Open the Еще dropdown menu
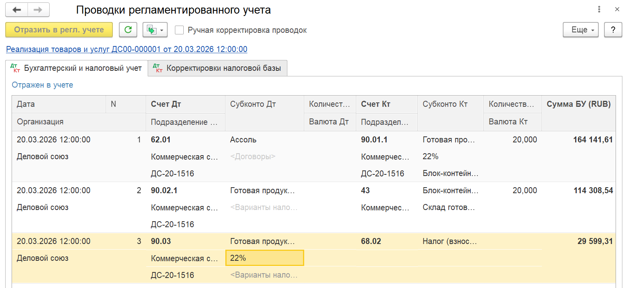The width and height of the screenshot is (630, 288). (x=580, y=30)
